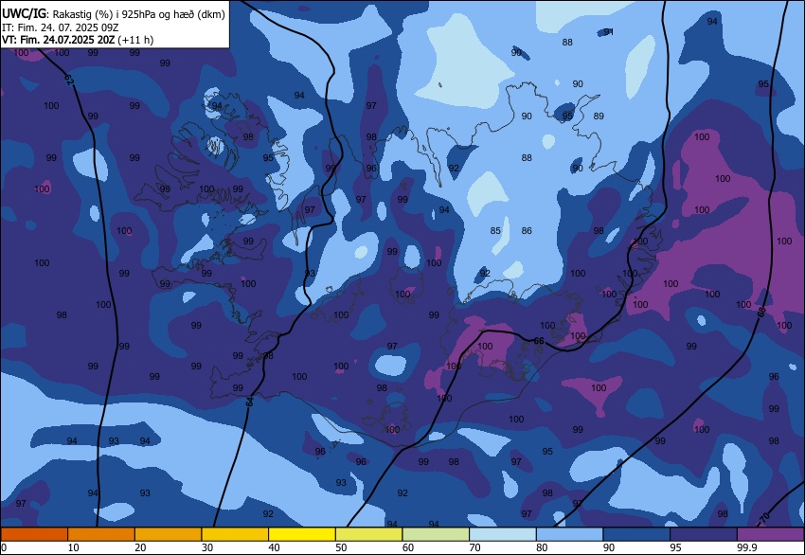Viewport: 805px width, 555px height.
Task: Click the '89' humidity value on map
Action: pyautogui.click(x=599, y=116)
